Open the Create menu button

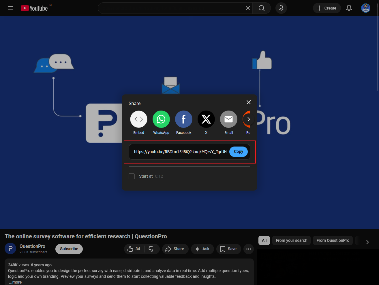click(327, 8)
